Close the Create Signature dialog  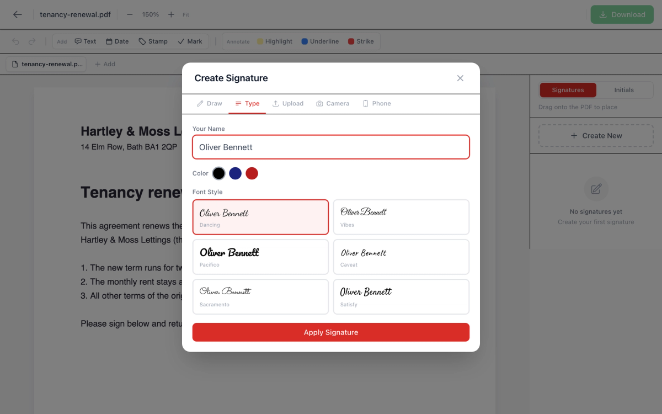click(x=460, y=78)
